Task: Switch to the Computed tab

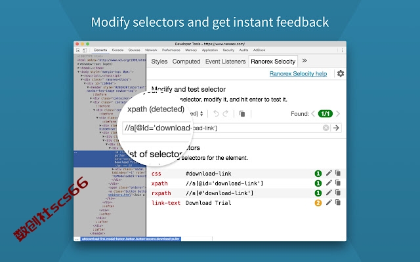Action: (186, 62)
